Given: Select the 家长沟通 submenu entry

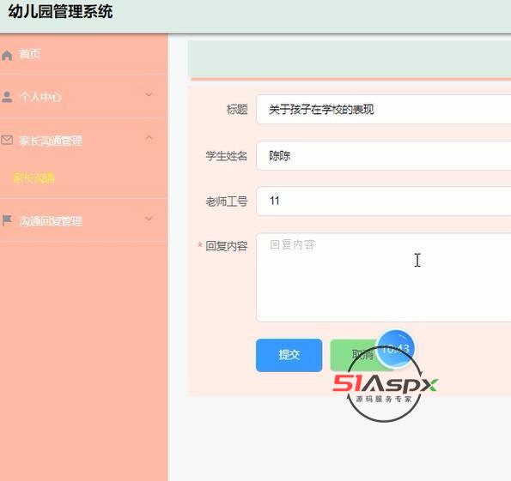Looking at the screenshot, I should (x=33, y=178).
